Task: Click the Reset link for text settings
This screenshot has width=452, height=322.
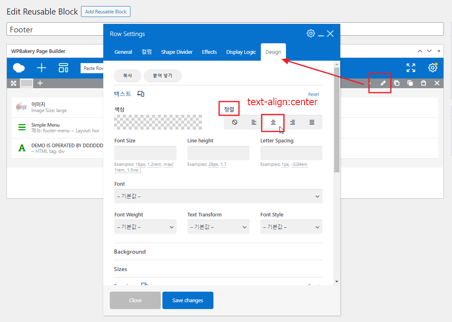Action: pyautogui.click(x=313, y=94)
